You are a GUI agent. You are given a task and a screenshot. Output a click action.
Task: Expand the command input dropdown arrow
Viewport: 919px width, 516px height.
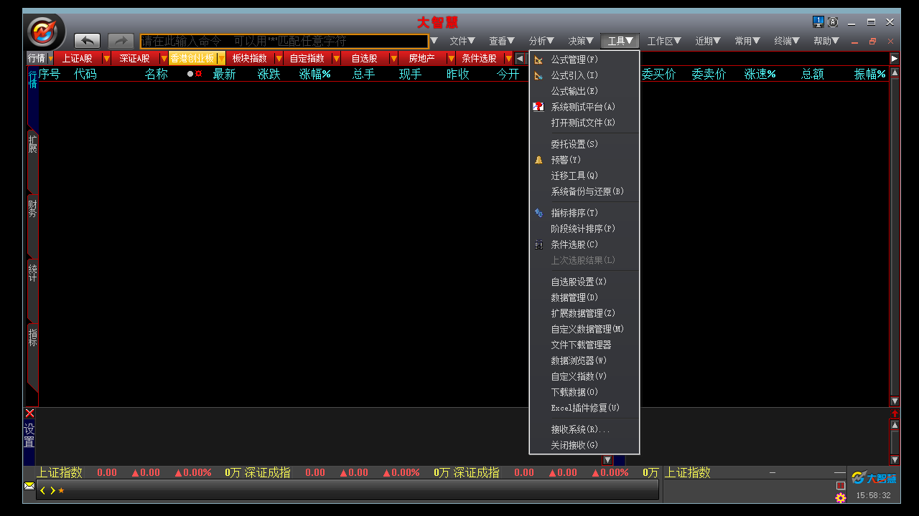tap(434, 41)
